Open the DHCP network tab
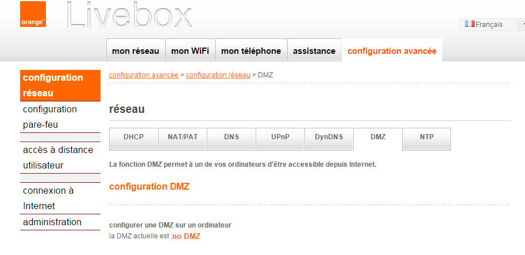This screenshot has width=525, height=255. pyautogui.click(x=133, y=138)
